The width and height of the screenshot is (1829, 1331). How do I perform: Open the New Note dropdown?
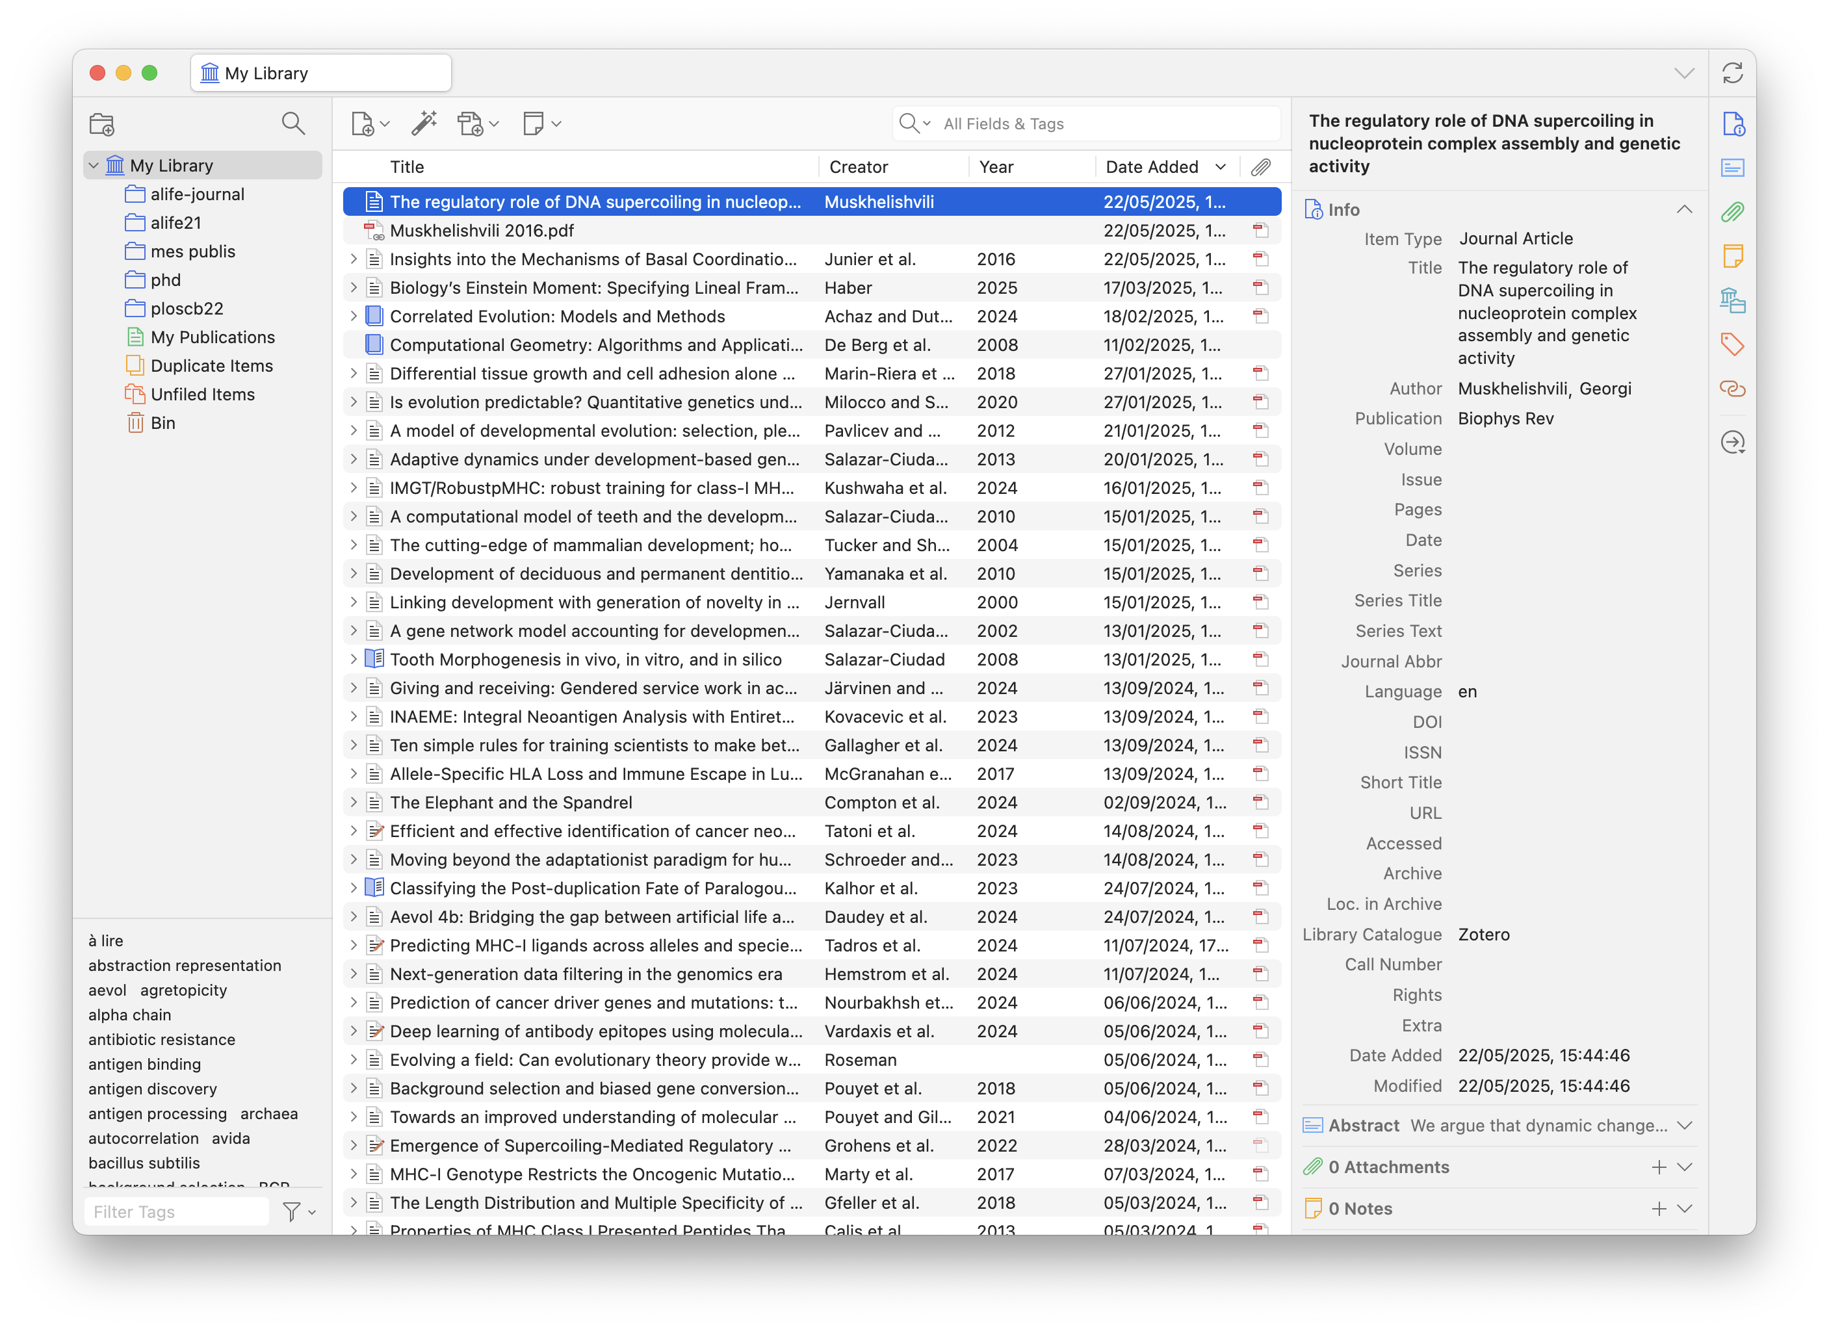point(542,124)
